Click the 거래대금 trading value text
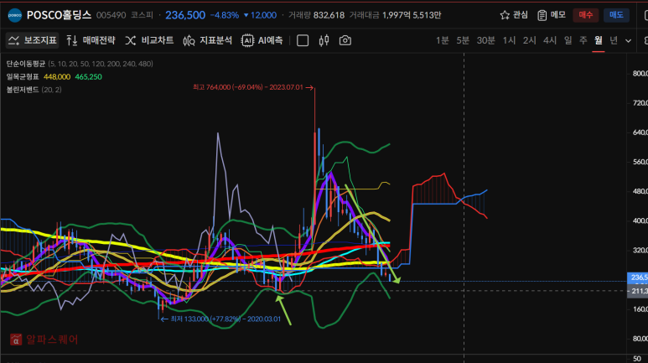648x363 pixels. 395,15
